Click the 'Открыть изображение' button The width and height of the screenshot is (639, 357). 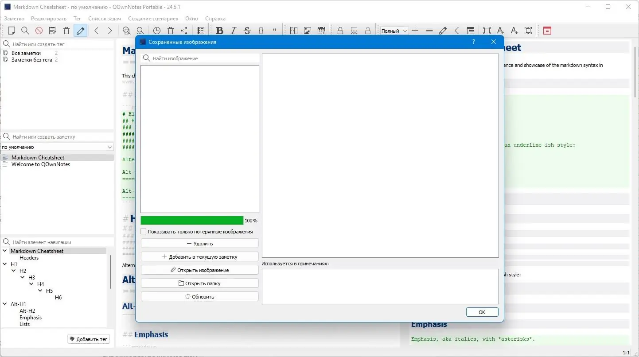point(200,270)
